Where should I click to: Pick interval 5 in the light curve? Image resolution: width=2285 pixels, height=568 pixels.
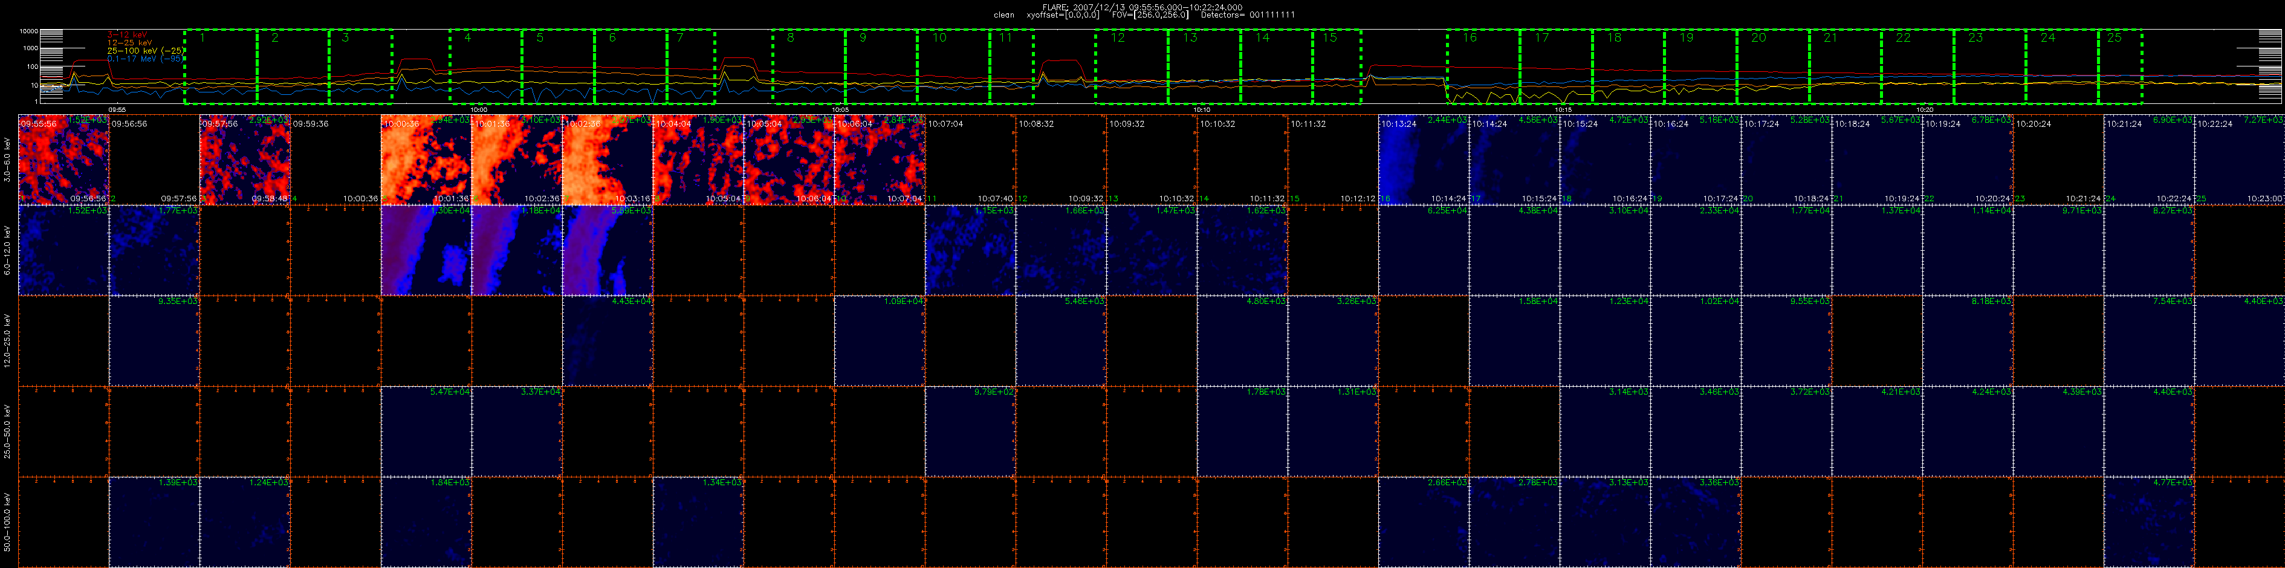pos(558,66)
